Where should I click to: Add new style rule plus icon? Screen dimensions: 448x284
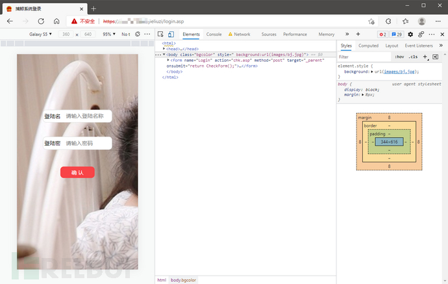tap(425, 57)
